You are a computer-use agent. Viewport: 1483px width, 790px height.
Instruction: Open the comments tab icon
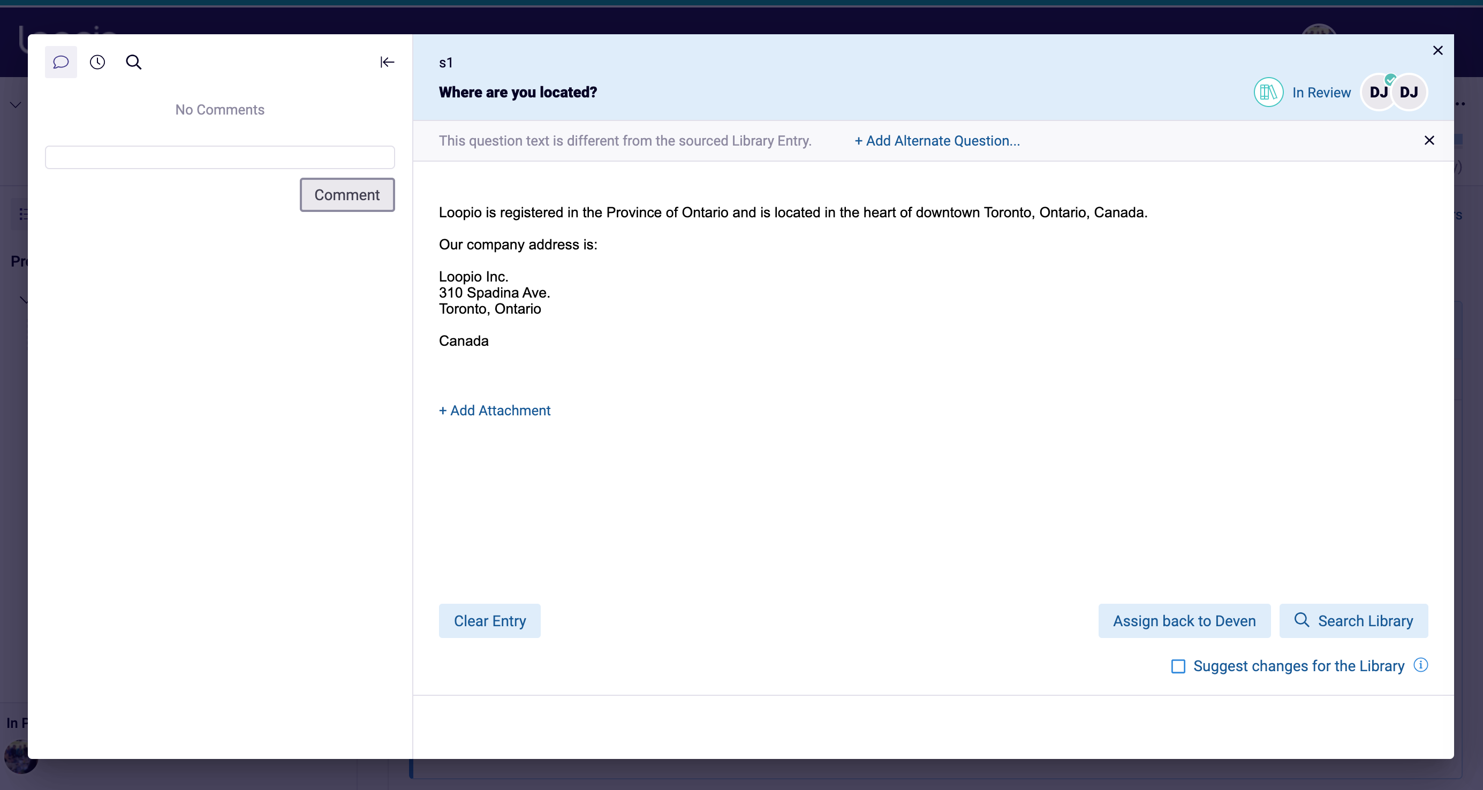pyautogui.click(x=61, y=62)
